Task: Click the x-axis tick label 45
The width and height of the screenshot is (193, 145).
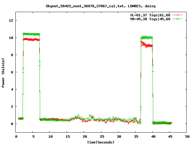Action: tap(170, 137)
